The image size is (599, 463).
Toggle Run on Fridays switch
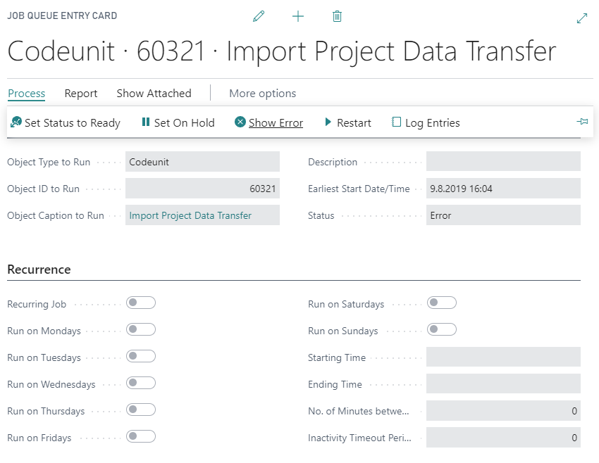pyautogui.click(x=141, y=436)
